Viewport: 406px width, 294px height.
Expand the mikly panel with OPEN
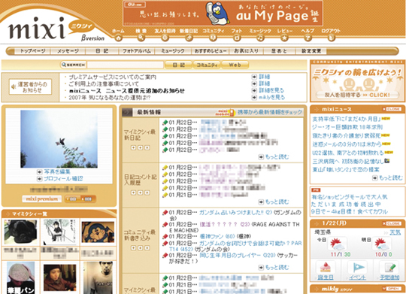(392, 289)
